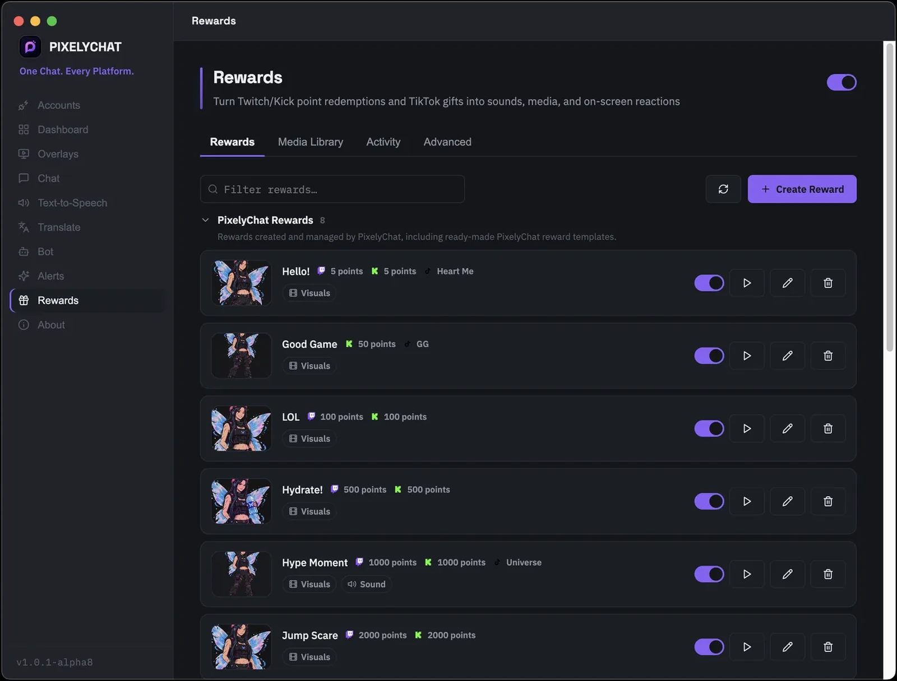Screen dimensions: 897x681
Task: Click the Hello! reward thumbnail
Action: pyautogui.click(x=241, y=283)
